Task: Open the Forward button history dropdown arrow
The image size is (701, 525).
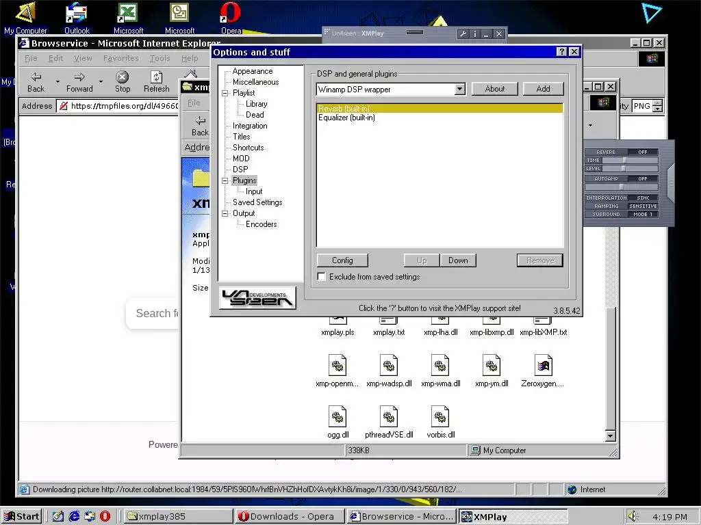Action: coord(101,82)
